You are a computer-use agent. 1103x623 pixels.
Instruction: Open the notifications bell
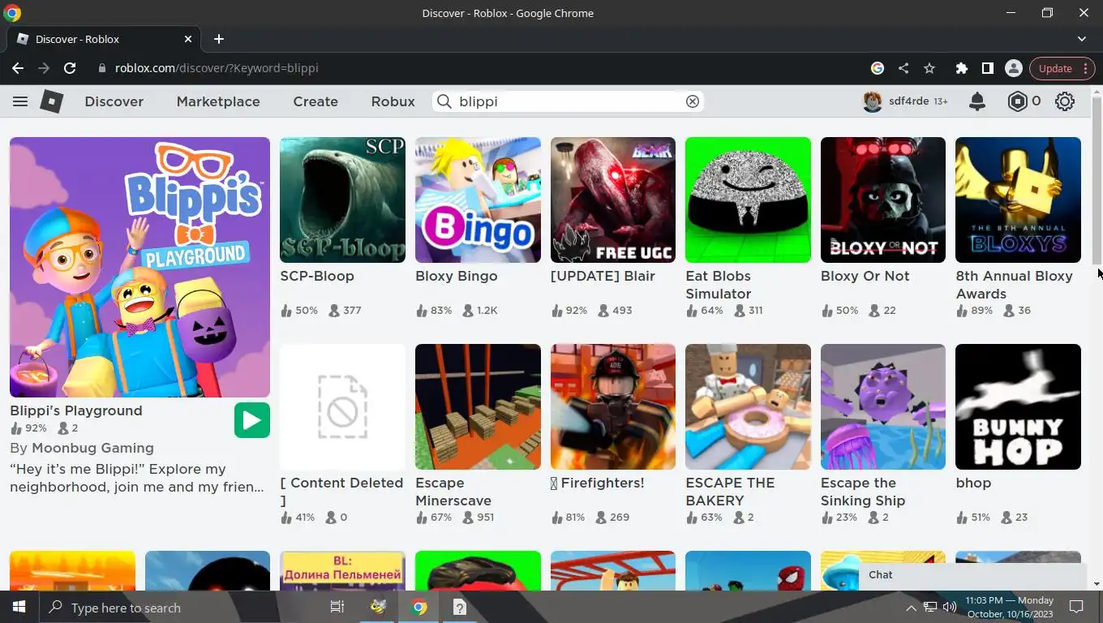[x=977, y=101]
